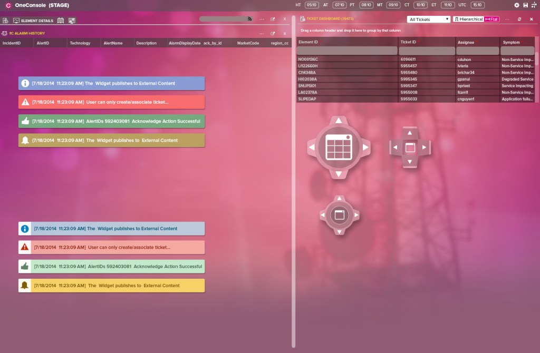Image resolution: width=540 pixels, height=353 pixels.
Task: Switch ticket view to Hierarchical
Action: click(x=468, y=19)
